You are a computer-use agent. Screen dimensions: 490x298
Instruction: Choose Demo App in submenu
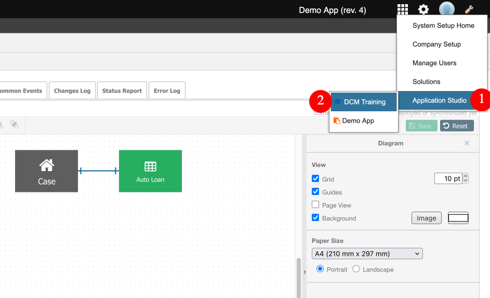364,121
